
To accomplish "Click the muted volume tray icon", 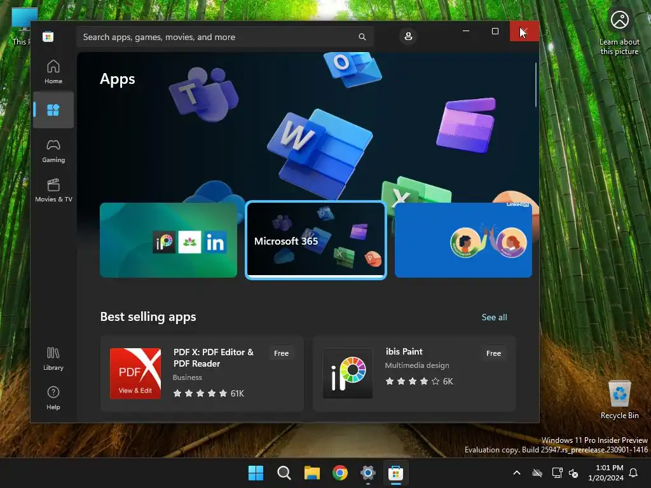I will coord(573,473).
